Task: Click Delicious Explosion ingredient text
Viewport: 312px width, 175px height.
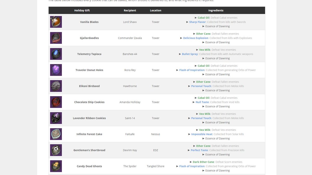Action: [x=196, y=38]
